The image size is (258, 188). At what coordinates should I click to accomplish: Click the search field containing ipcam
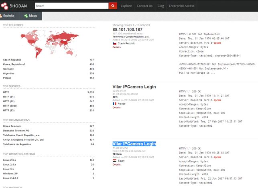(x=71, y=6)
